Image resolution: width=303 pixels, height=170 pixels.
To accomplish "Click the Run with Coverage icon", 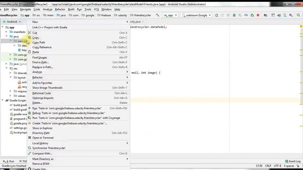I will pos(29,118).
